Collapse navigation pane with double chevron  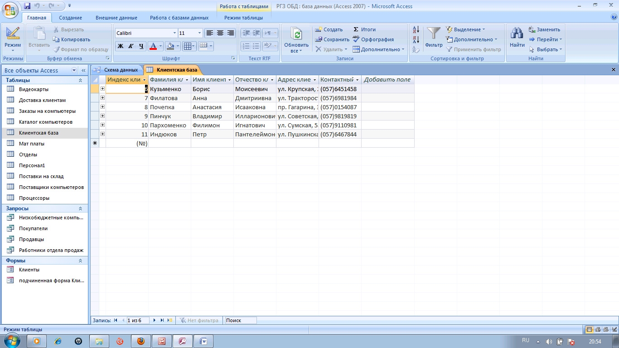83,70
